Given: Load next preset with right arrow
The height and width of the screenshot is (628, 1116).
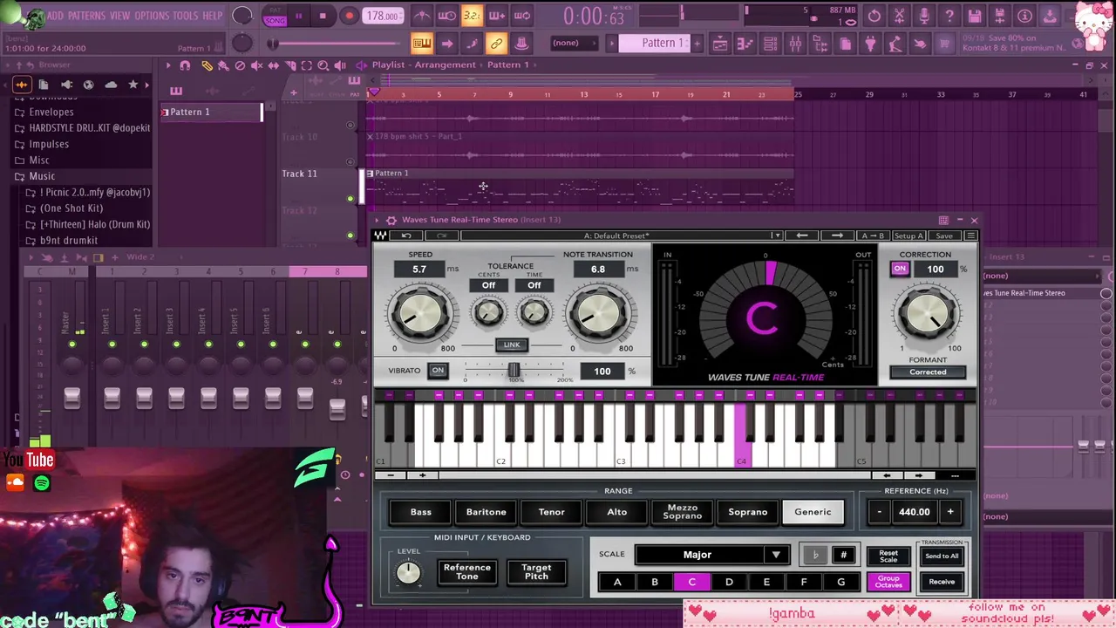Looking at the screenshot, I should pos(837,235).
